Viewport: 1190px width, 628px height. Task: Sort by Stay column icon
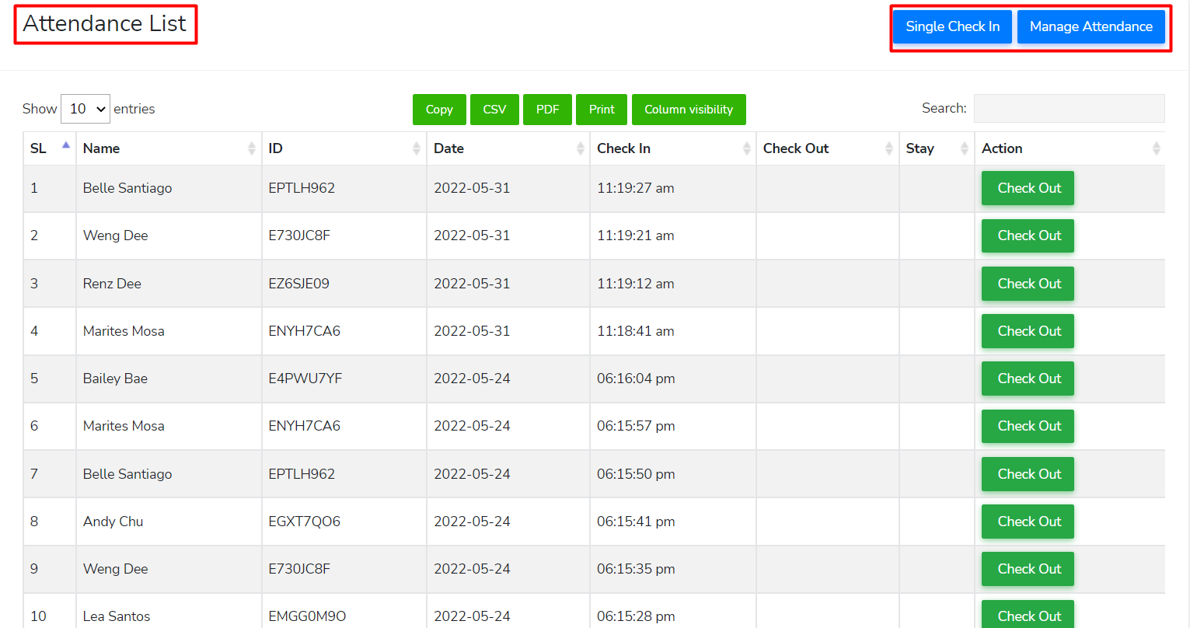(x=965, y=148)
